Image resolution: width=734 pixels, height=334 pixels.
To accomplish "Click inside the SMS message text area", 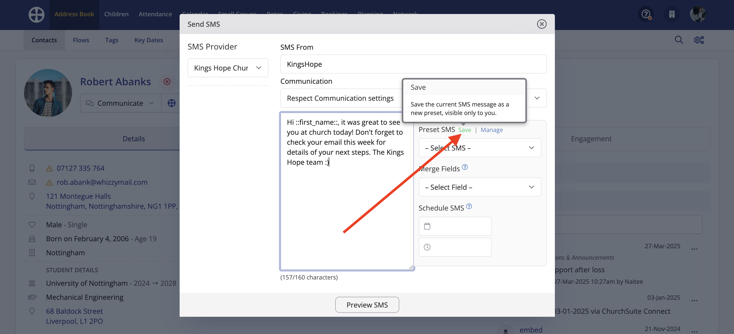I will [347, 191].
